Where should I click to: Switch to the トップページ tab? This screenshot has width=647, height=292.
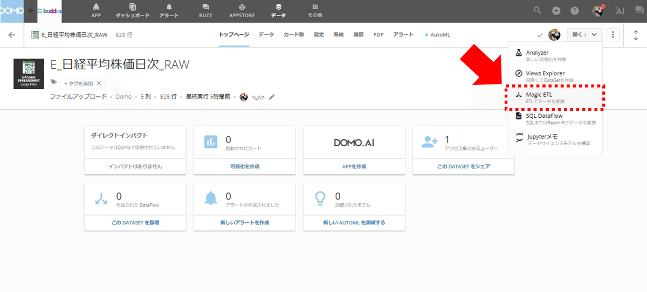click(x=234, y=35)
